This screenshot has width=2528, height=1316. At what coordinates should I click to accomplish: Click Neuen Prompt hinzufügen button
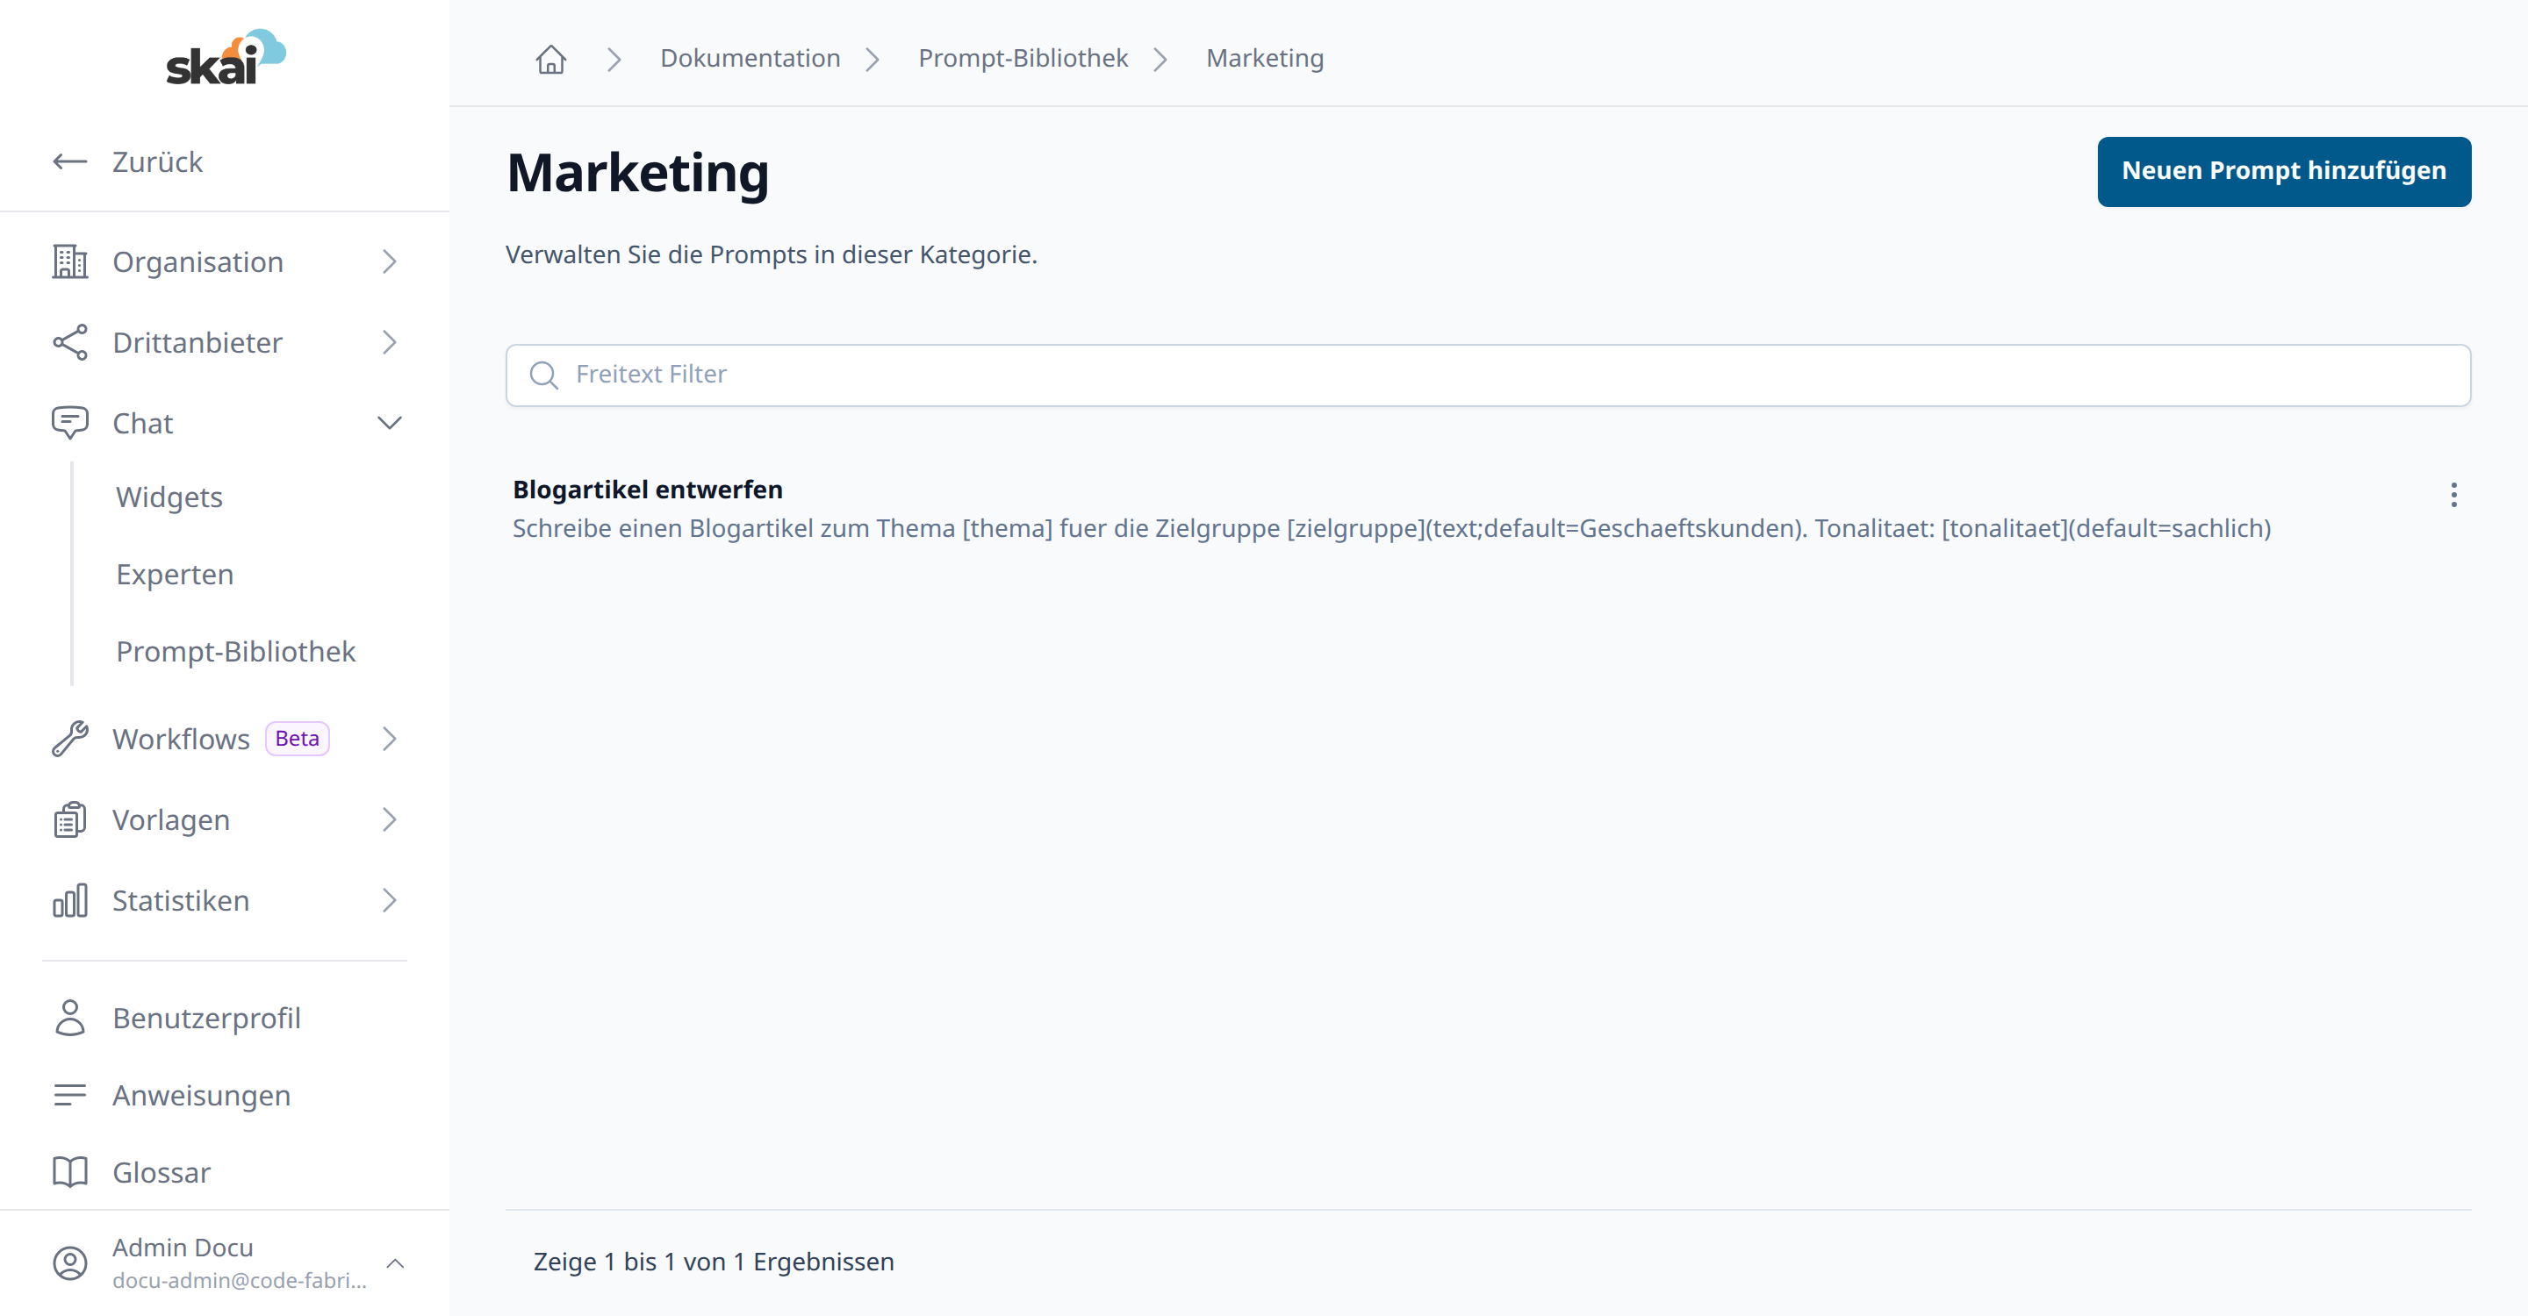2284,172
